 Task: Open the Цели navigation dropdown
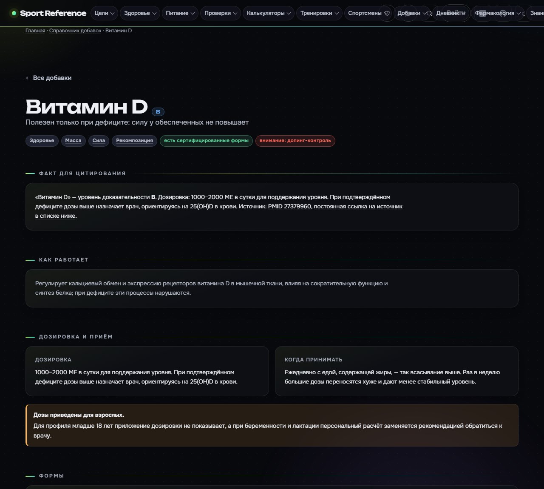pos(105,13)
